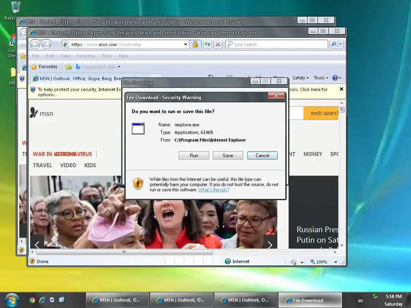Click the padlock security report icon
This screenshot has width=411, height=308.
tap(195, 44)
